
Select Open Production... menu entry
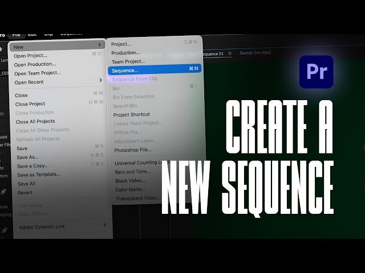[35, 64]
